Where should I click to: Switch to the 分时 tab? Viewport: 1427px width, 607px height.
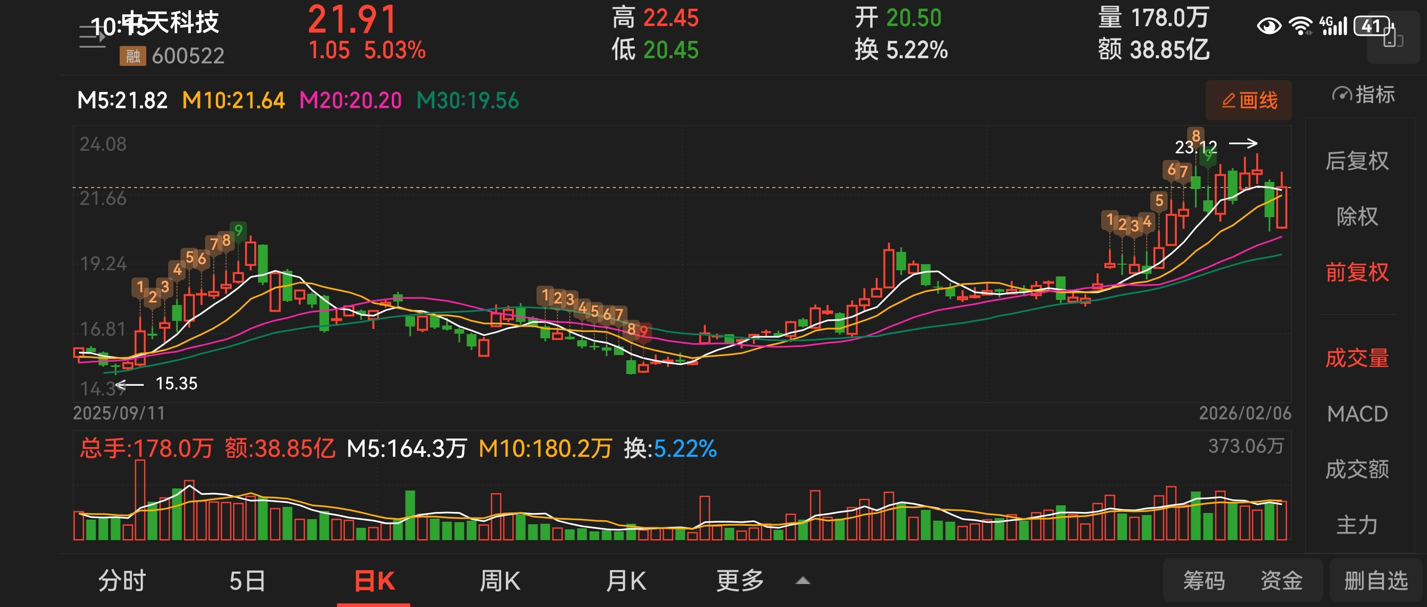pyautogui.click(x=122, y=581)
